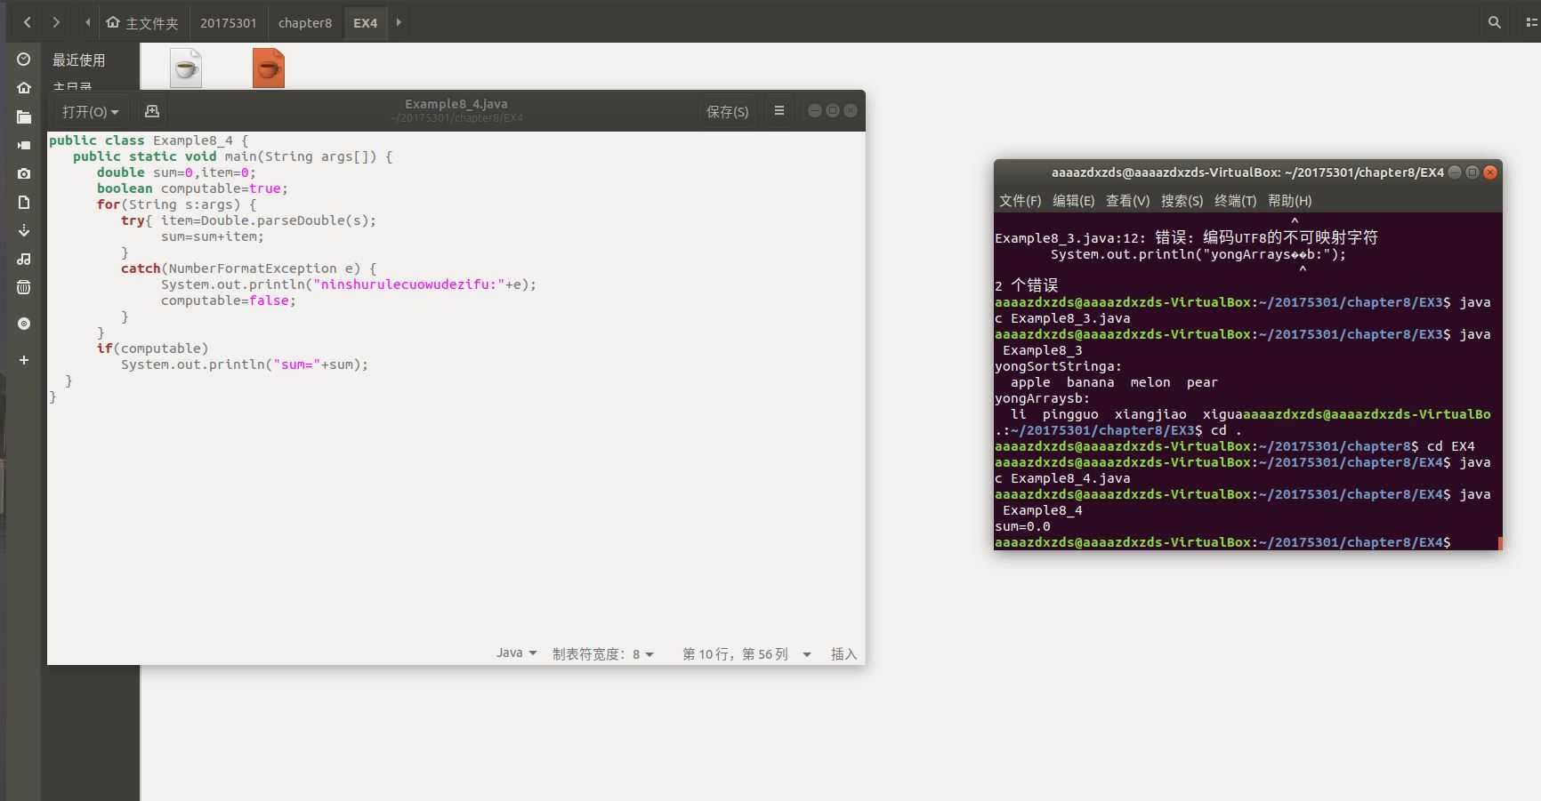The image size is (1541, 801).
Task: Open the terminal 搜索(S) menu
Action: [1182, 201]
